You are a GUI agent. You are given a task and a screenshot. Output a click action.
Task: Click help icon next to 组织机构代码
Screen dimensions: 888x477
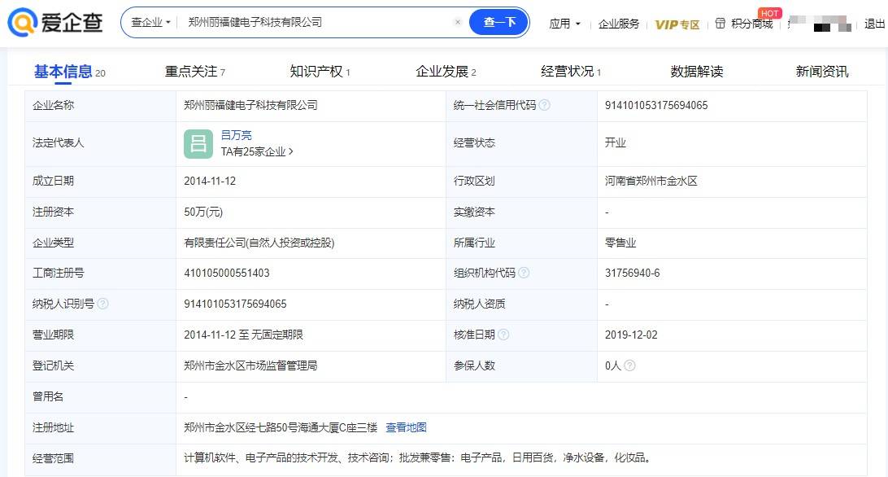(x=524, y=273)
